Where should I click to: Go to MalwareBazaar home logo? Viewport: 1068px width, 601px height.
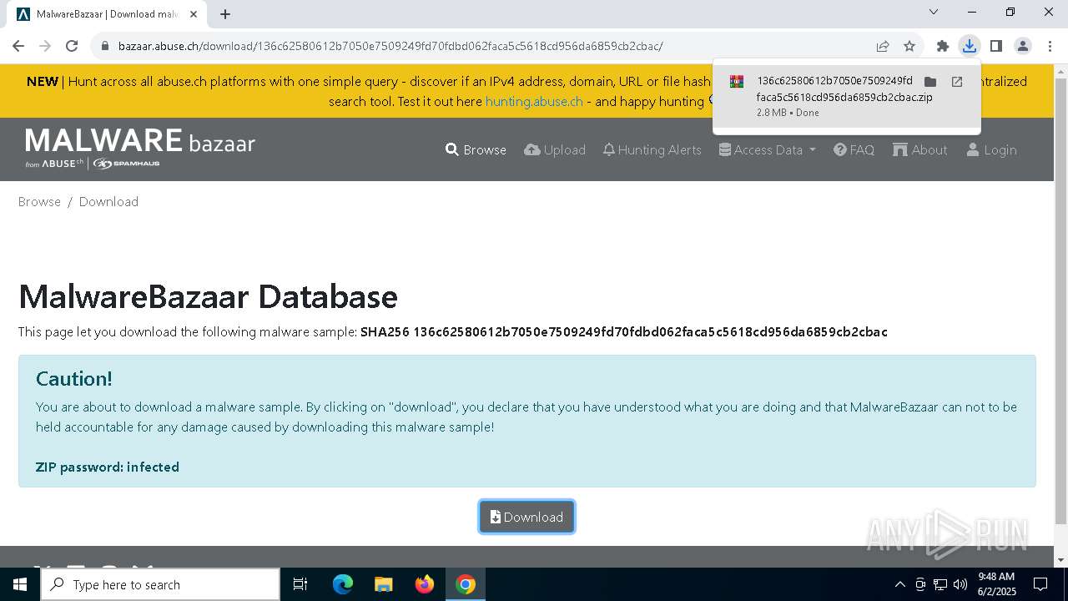point(140,148)
